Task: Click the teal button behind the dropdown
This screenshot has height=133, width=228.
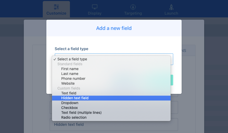Action: click(x=172, y=80)
